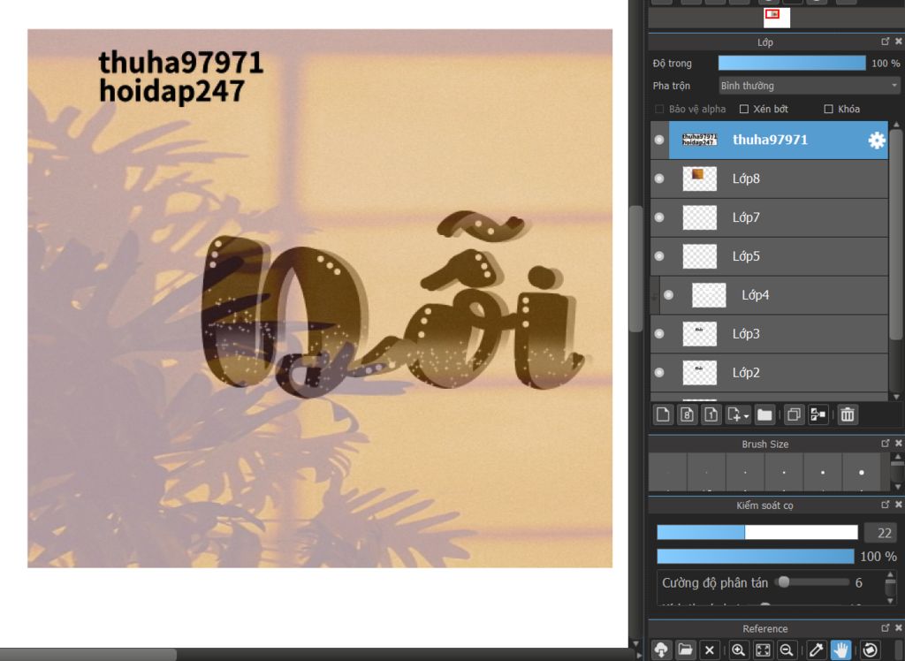Reset rotation in the Reference panel
The image size is (905, 661).
click(x=870, y=650)
